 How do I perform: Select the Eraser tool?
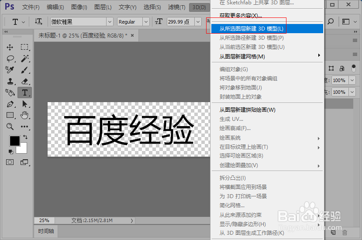coord(25,81)
